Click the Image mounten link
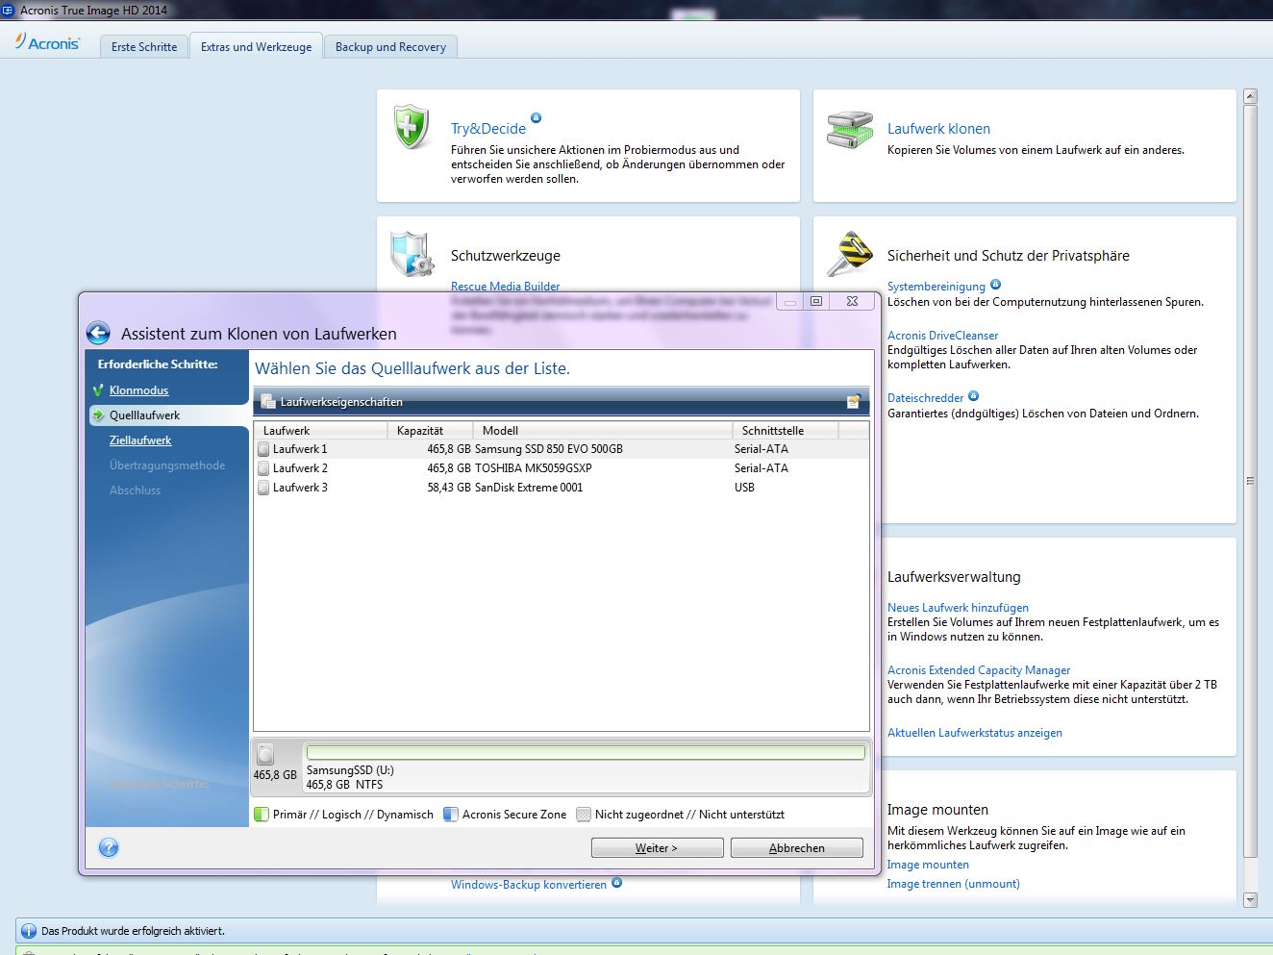 [x=928, y=865]
